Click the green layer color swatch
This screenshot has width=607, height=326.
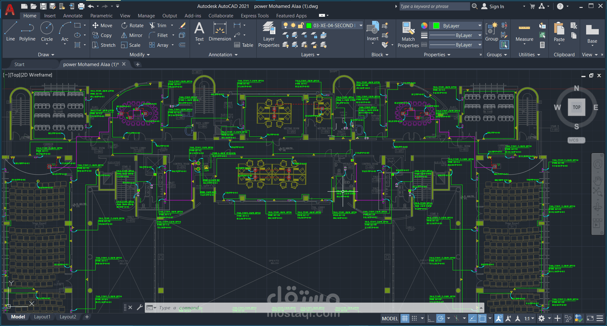pos(437,25)
